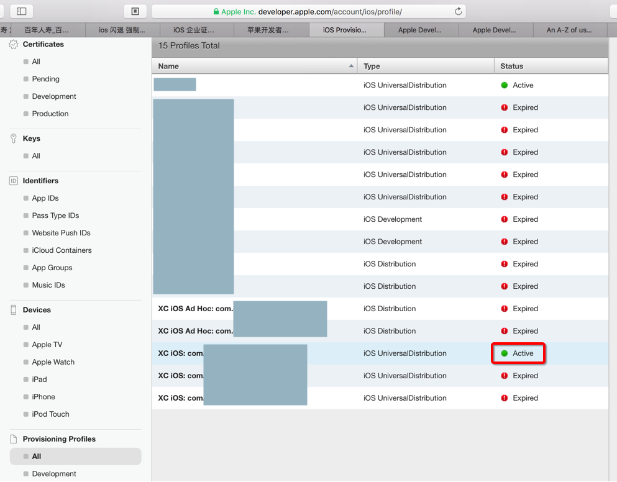Open App Groups
Image resolution: width=617 pixels, height=482 pixels.
[52, 268]
